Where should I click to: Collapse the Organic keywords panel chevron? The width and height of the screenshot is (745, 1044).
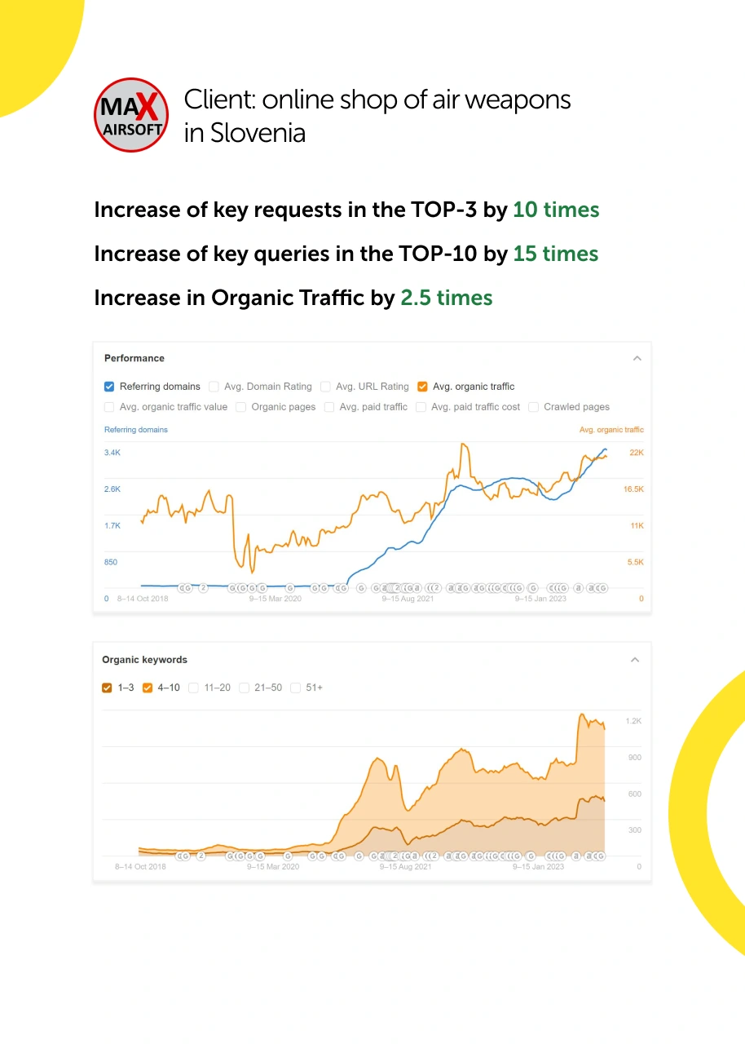coord(636,660)
